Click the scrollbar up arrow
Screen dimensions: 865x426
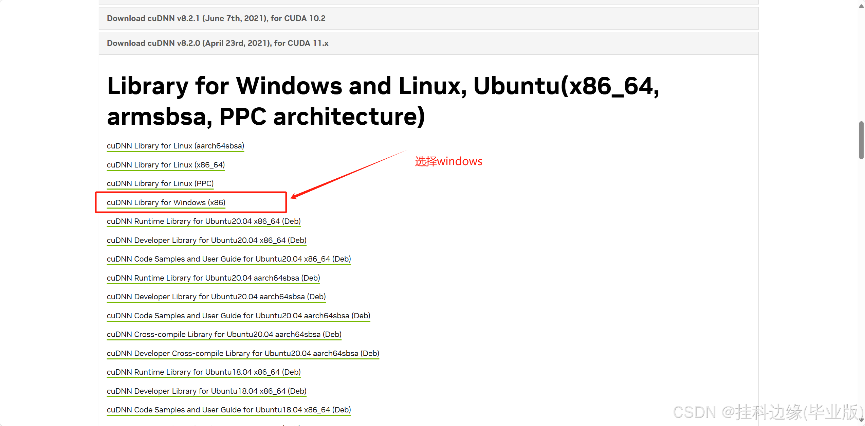(861, 6)
